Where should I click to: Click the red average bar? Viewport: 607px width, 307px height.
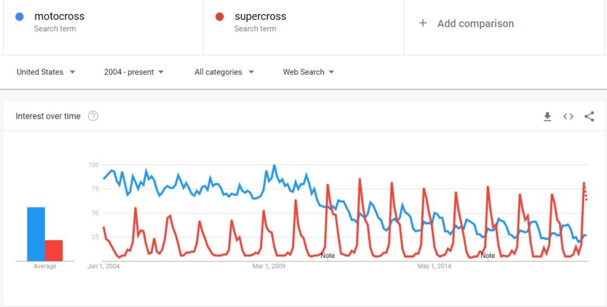[54, 251]
